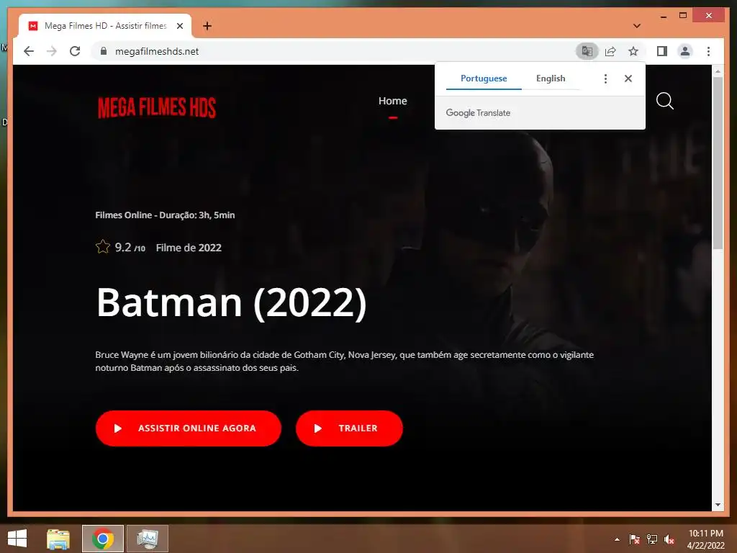Click the browser forward arrow
Image resolution: width=737 pixels, height=553 pixels.
pos(52,51)
